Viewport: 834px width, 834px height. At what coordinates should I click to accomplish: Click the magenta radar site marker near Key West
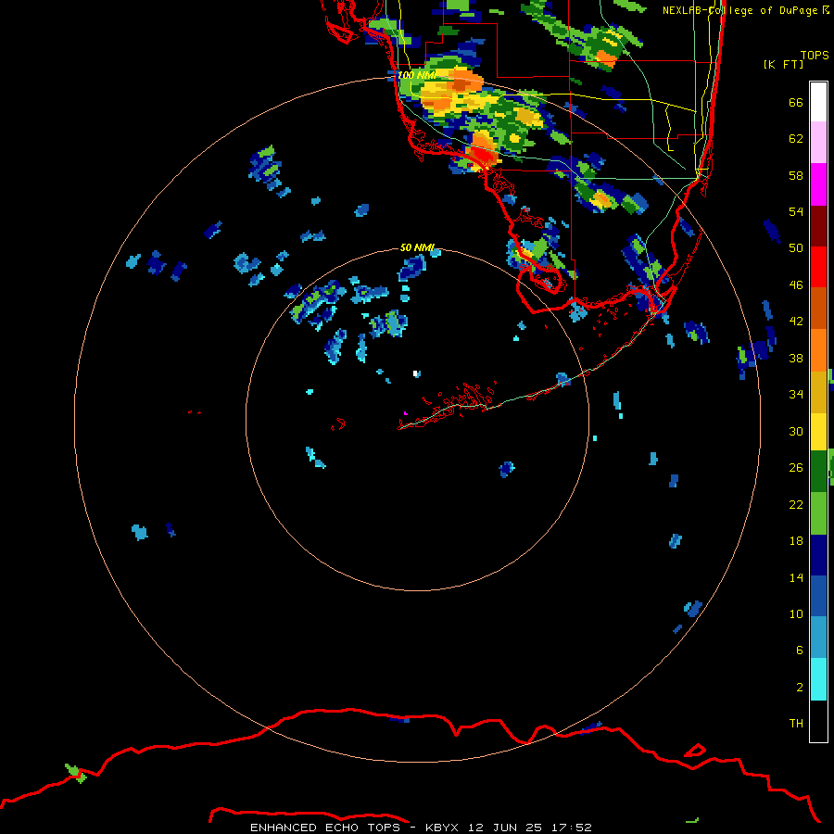(406, 412)
